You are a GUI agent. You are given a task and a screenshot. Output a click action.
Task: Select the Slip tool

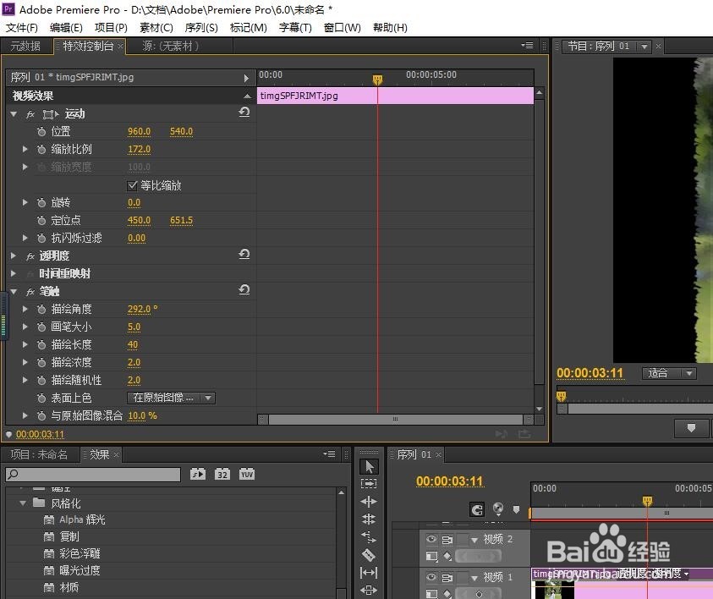pyautogui.click(x=369, y=573)
